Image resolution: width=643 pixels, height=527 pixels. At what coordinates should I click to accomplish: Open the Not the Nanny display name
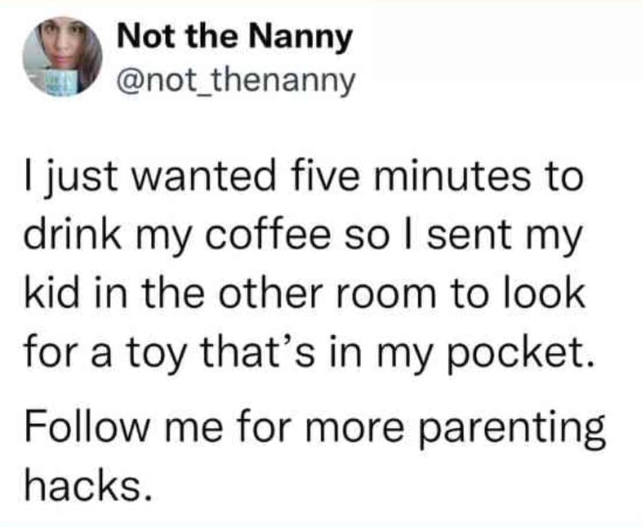pos(235,38)
